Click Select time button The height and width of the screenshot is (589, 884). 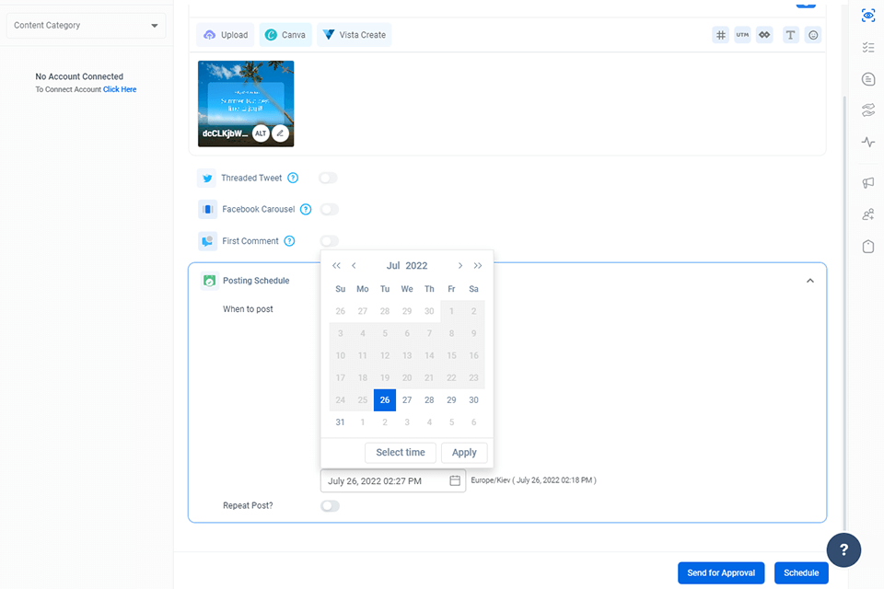pyautogui.click(x=401, y=453)
